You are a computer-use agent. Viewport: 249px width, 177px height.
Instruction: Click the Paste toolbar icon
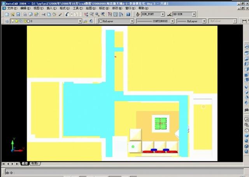click(x=54, y=14)
